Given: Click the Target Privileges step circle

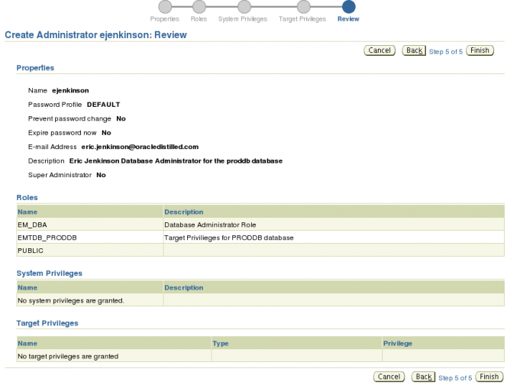Looking at the screenshot, I should click(303, 6).
